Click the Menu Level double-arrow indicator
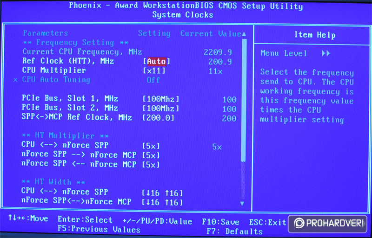This screenshot has height=238, width=372. click(326, 53)
